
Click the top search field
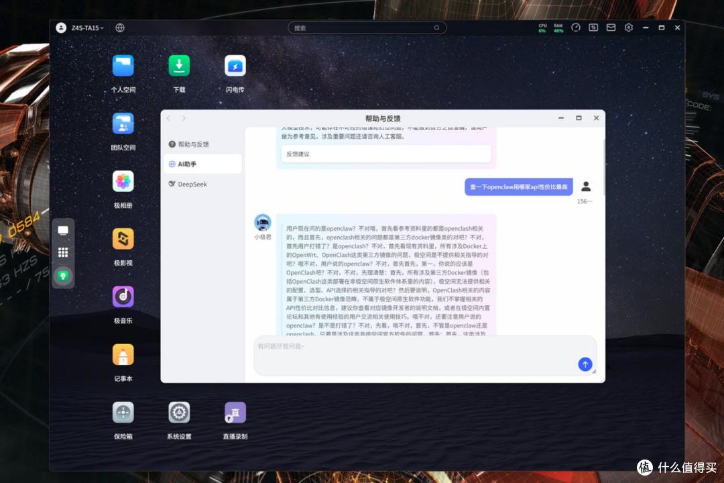click(x=367, y=28)
